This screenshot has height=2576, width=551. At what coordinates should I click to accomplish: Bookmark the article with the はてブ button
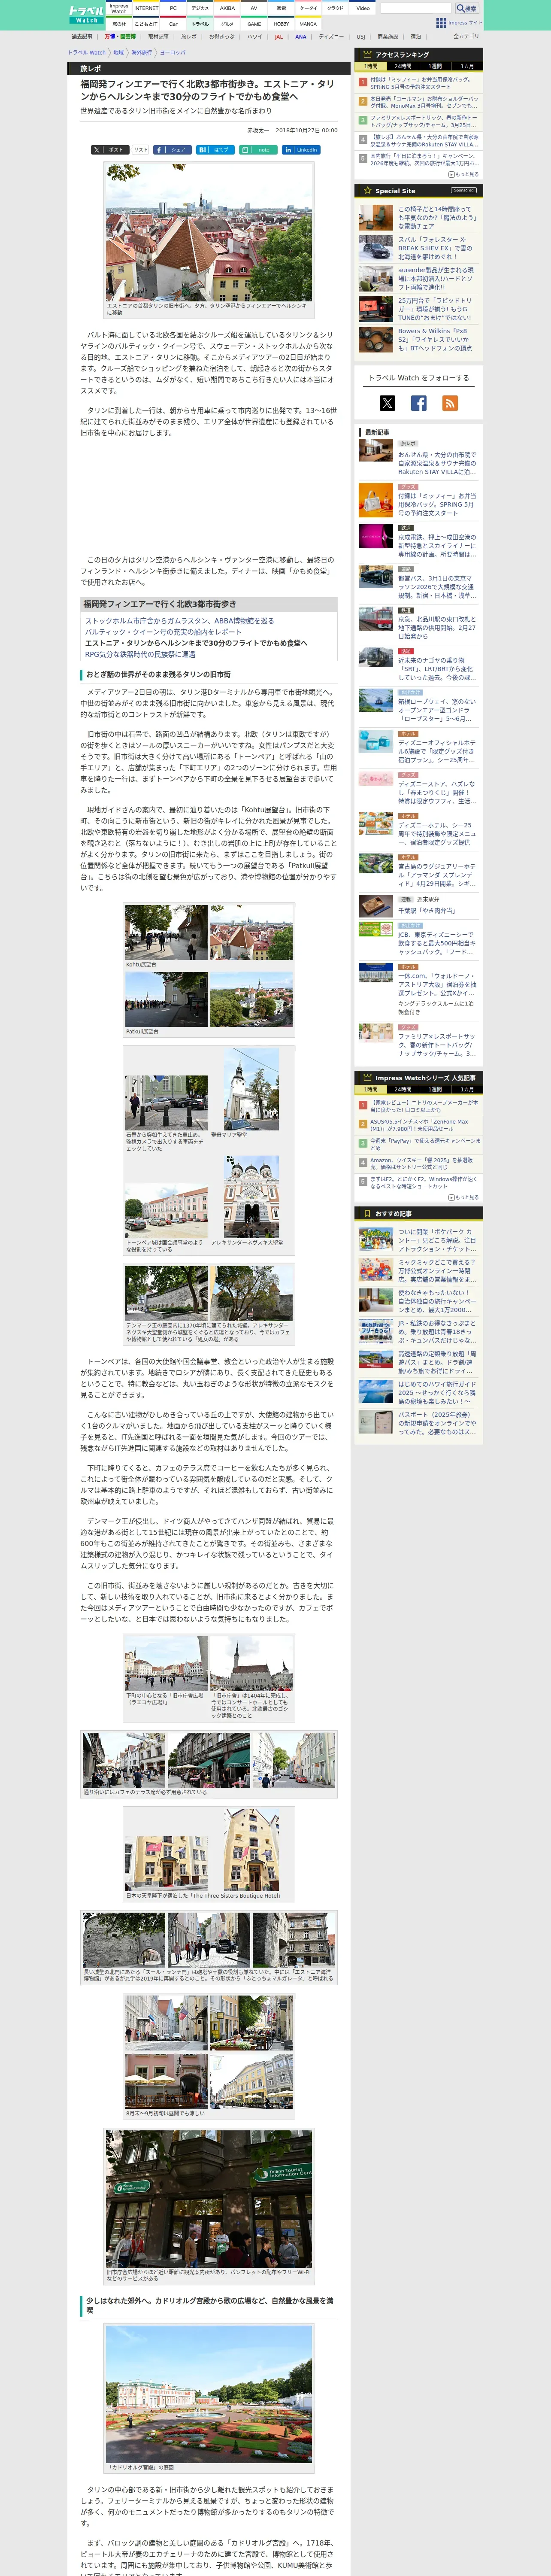pyautogui.click(x=215, y=150)
